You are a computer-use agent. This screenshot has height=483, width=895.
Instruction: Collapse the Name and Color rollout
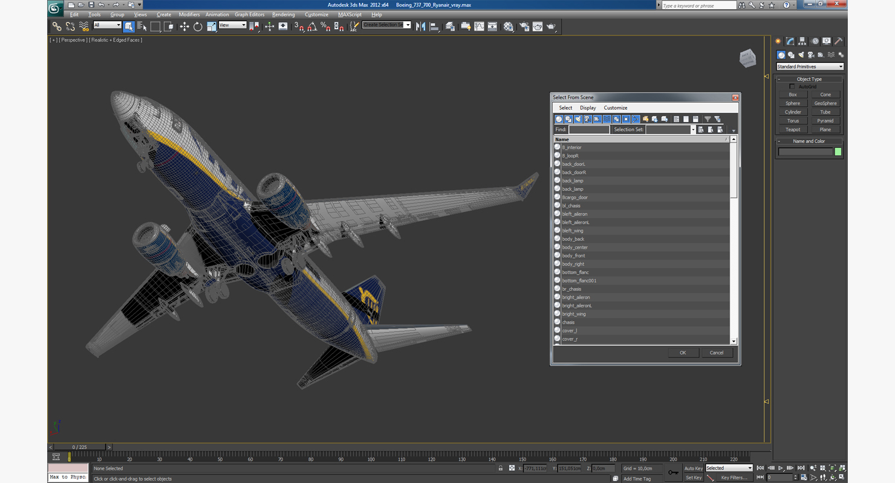click(x=809, y=141)
